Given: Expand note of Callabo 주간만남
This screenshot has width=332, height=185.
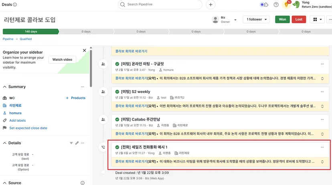Looking at the screenshot, I should pyautogui.click(x=322, y=134).
